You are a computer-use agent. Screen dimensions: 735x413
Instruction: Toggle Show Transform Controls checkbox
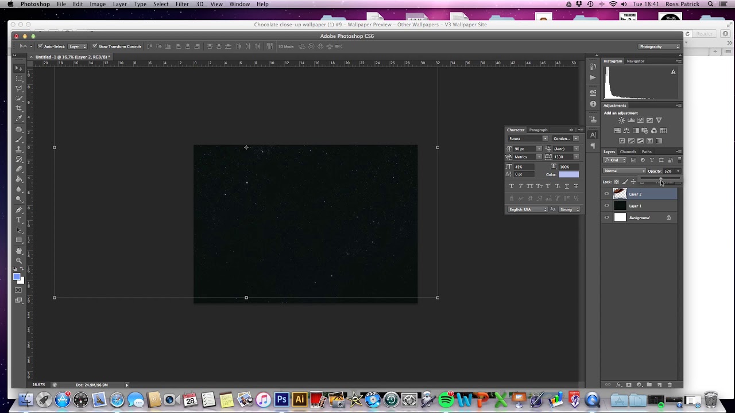tap(95, 46)
